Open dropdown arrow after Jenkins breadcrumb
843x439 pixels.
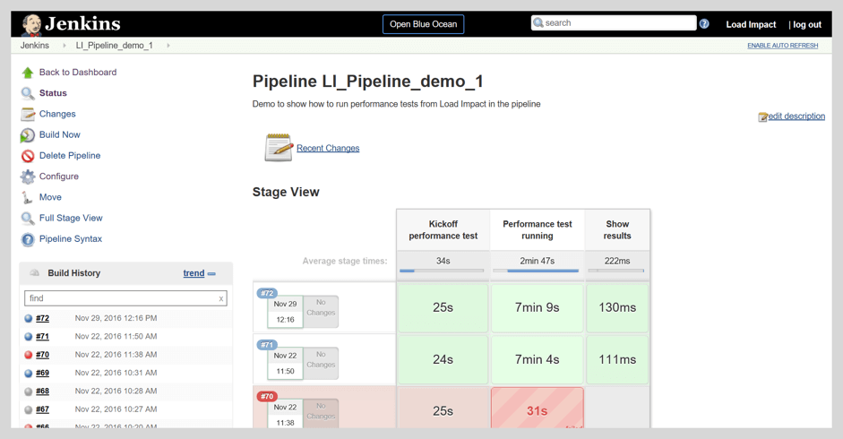tap(65, 46)
